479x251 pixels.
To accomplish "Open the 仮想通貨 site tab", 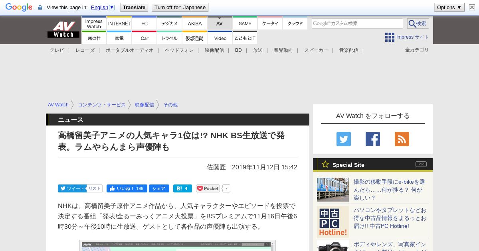I will coord(195,38).
